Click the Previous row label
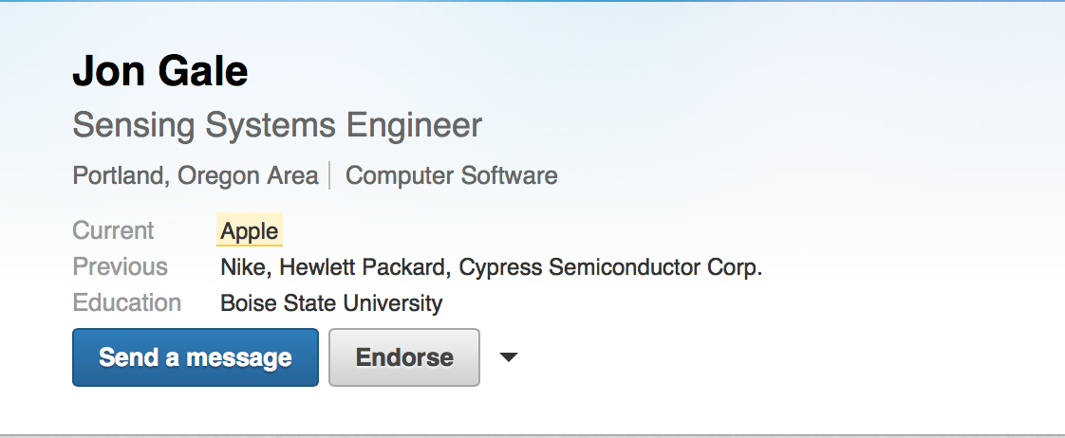 pyautogui.click(x=120, y=267)
